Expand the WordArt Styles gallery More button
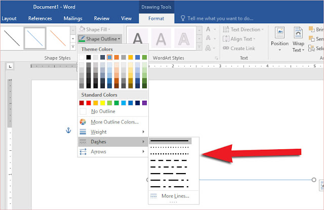324x210 pixels. (199, 47)
